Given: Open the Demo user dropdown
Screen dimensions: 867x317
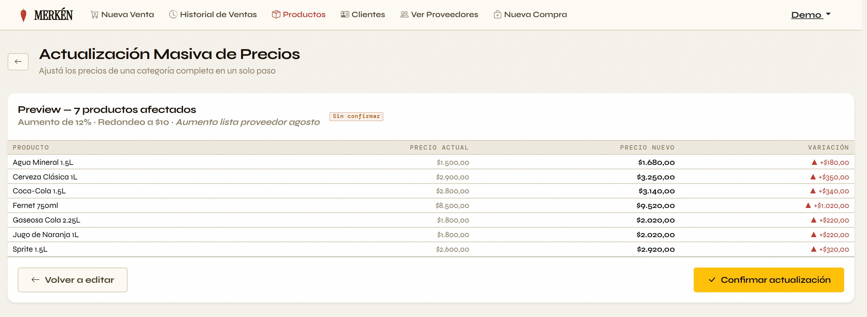Looking at the screenshot, I should pyautogui.click(x=811, y=15).
